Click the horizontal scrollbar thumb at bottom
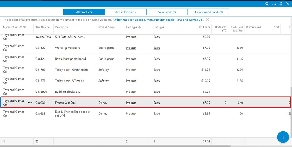The image size is (292, 147). (x=115, y=146)
